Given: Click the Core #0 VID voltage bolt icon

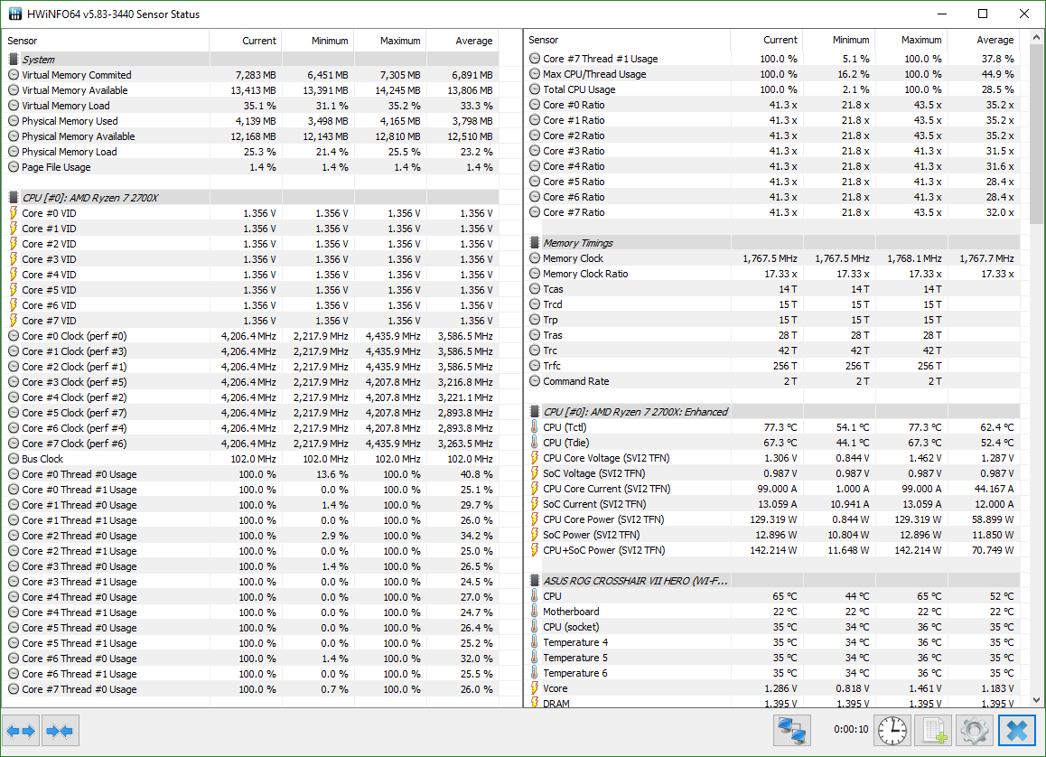Looking at the screenshot, I should pos(14,213).
